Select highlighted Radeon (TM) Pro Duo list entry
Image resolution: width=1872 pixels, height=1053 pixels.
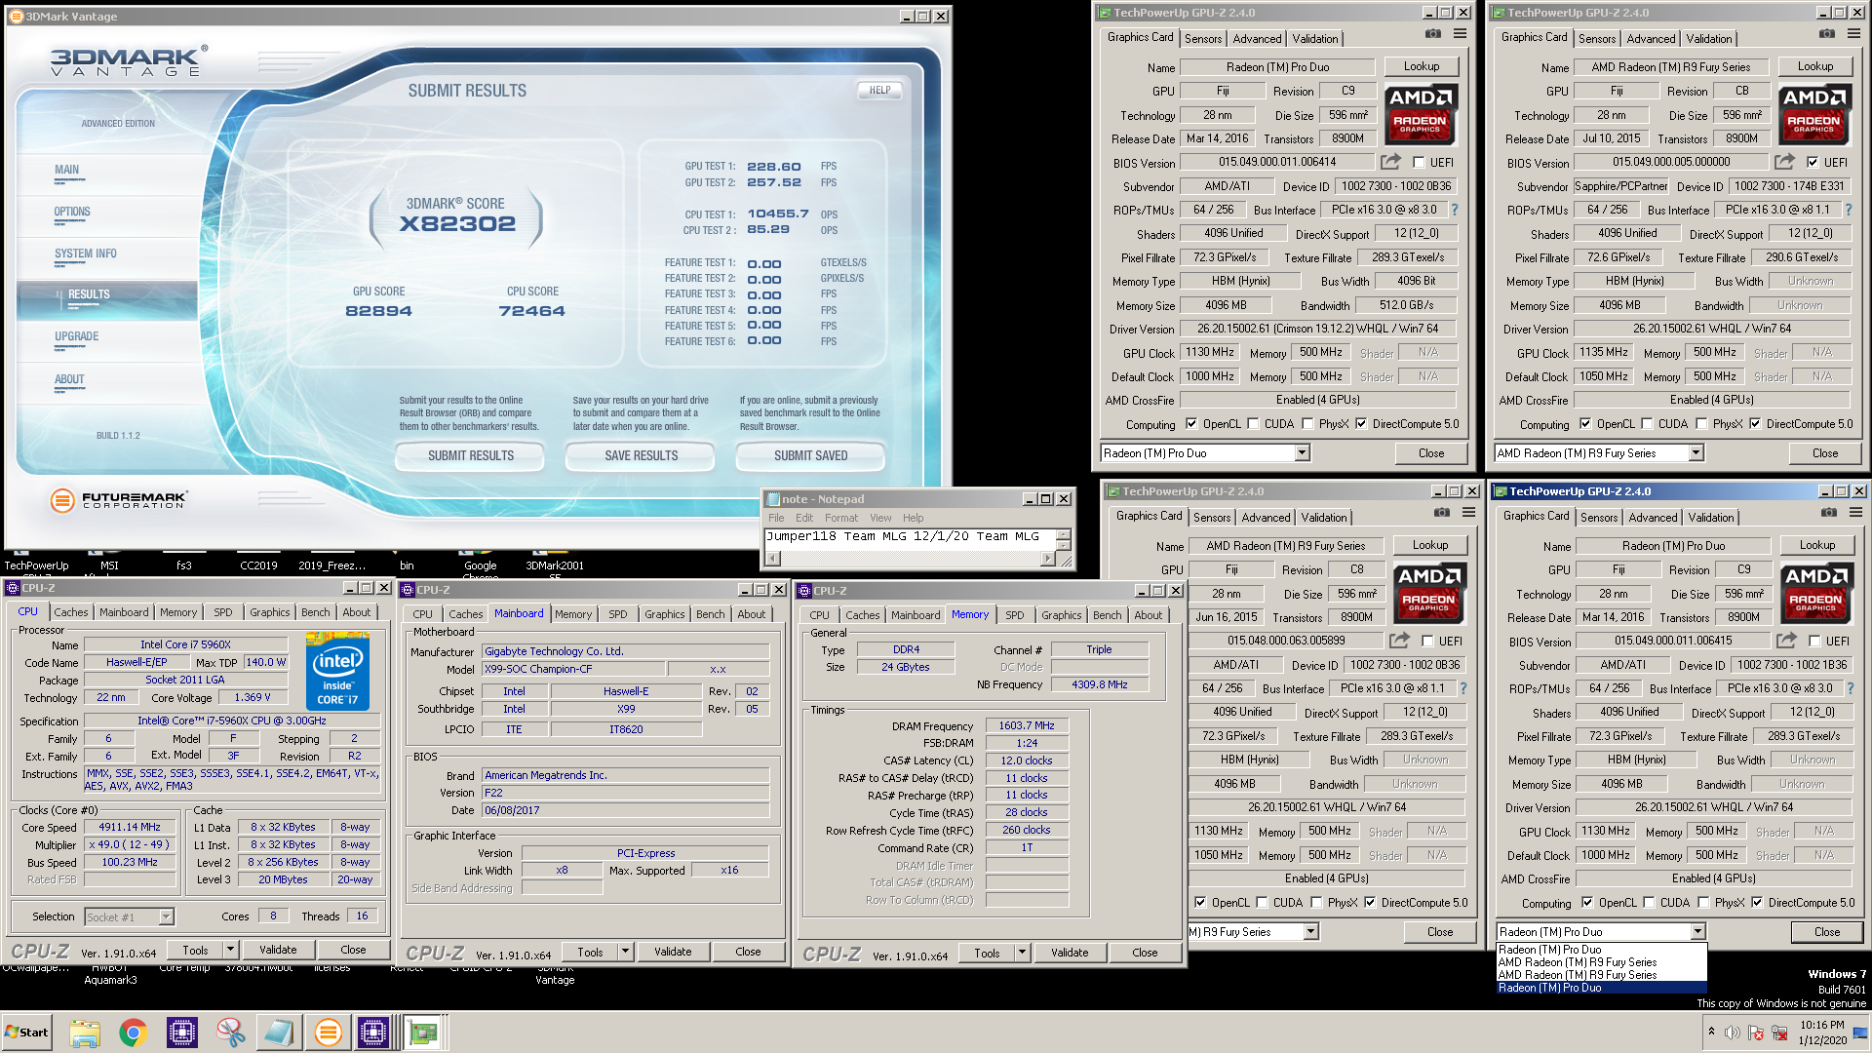1601,988
